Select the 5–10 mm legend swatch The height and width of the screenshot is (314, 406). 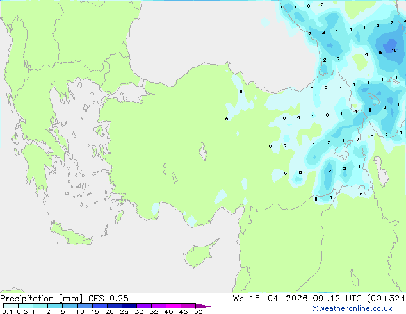[x=70, y=306]
